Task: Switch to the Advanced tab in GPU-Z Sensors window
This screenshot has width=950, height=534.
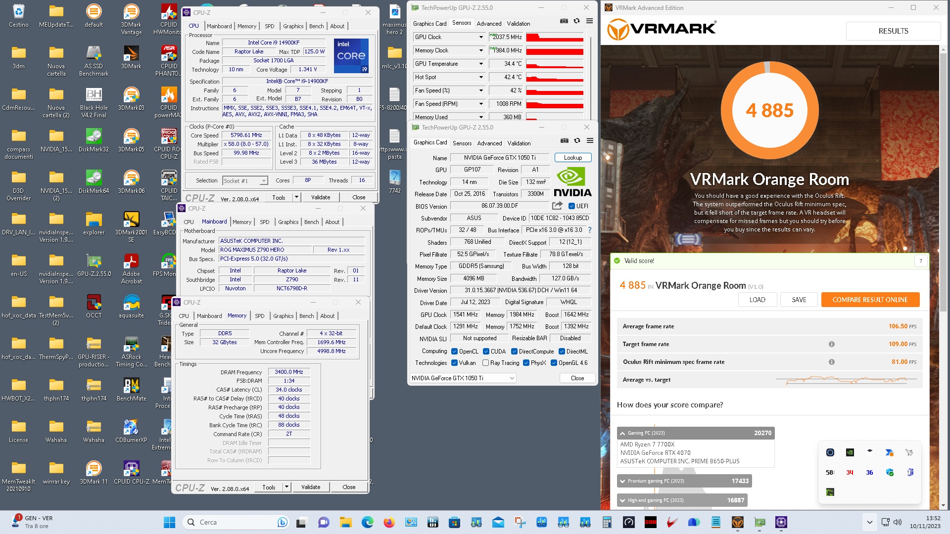Action: coord(489,23)
